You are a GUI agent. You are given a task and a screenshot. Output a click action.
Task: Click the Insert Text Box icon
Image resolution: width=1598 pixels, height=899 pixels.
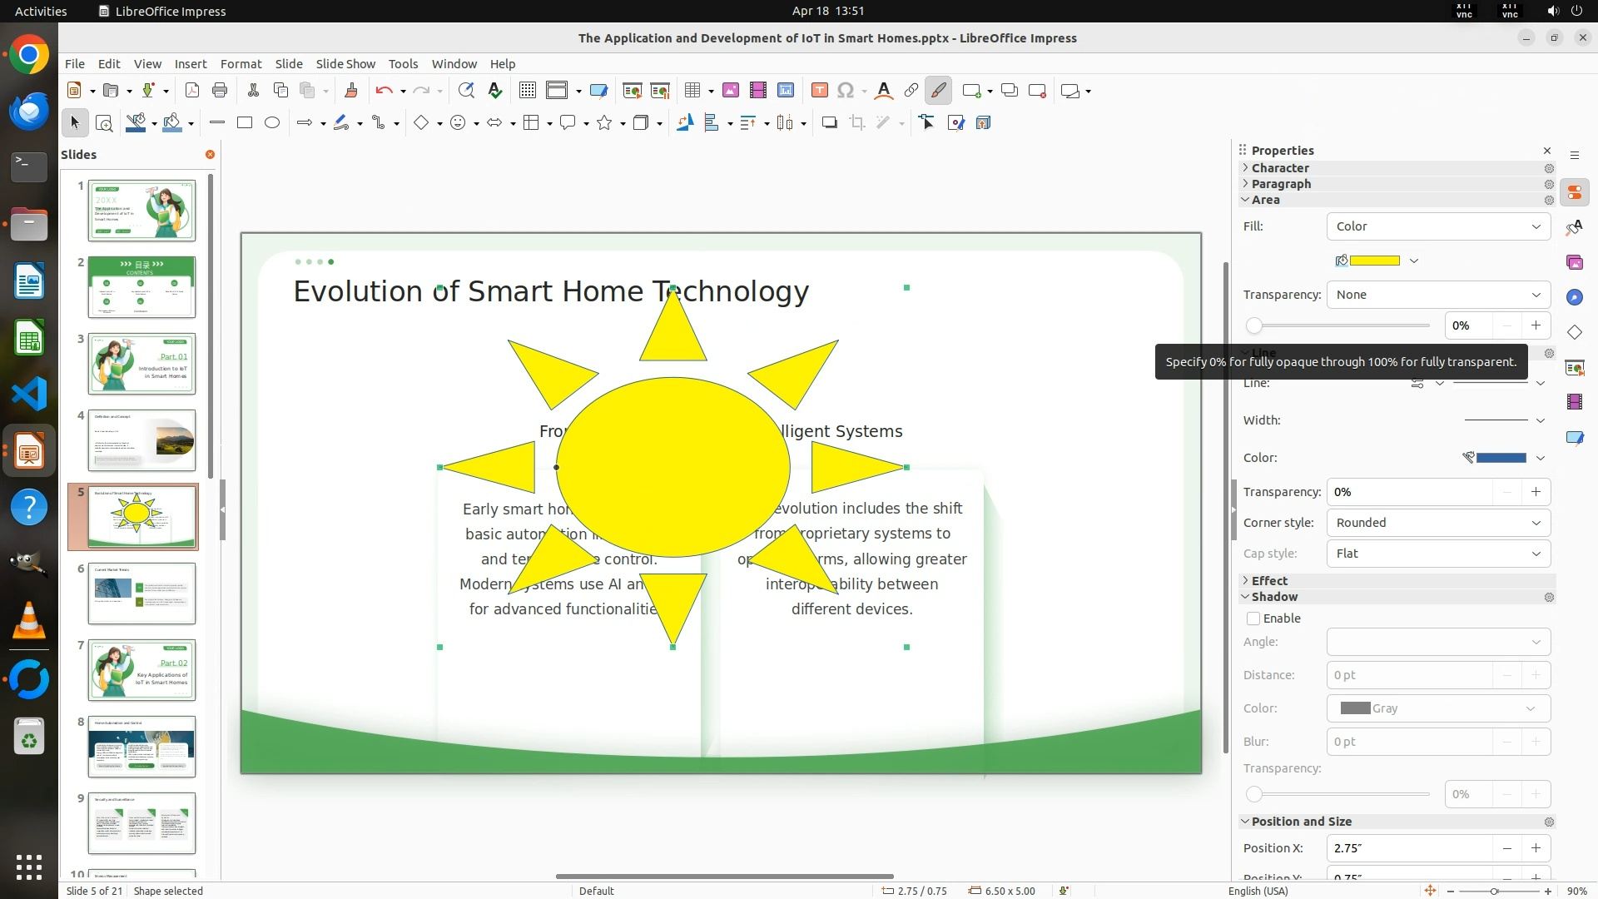click(819, 91)
